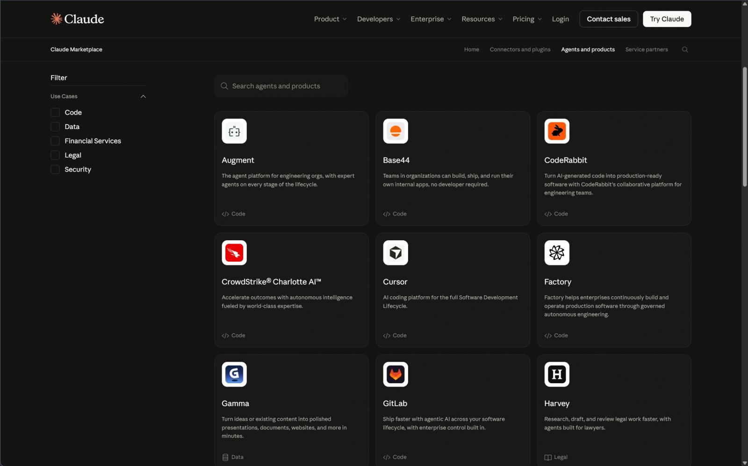Open the Product dropdown menu
Image resolution: width=748 pixels, height=466 pixels.
click(x=330, y=19)
